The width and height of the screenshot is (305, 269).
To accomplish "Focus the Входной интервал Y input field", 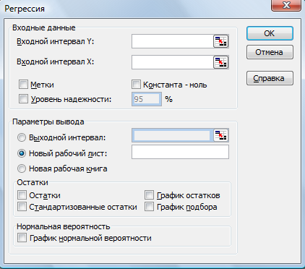I will [x=173, y=41].
